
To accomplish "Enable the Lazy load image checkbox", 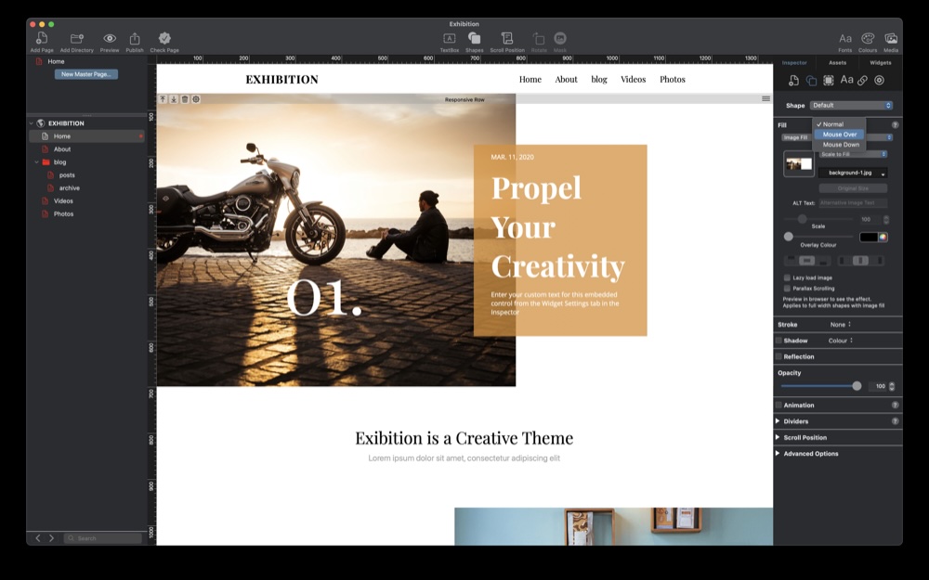I will coord(787,277).
